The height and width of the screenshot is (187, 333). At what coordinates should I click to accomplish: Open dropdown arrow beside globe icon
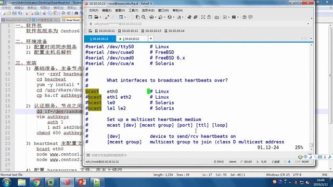click(173, 17)
